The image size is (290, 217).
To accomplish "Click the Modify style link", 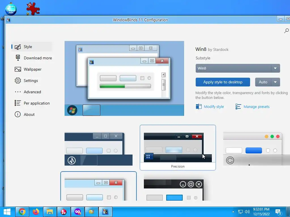I will click(214, 107).
